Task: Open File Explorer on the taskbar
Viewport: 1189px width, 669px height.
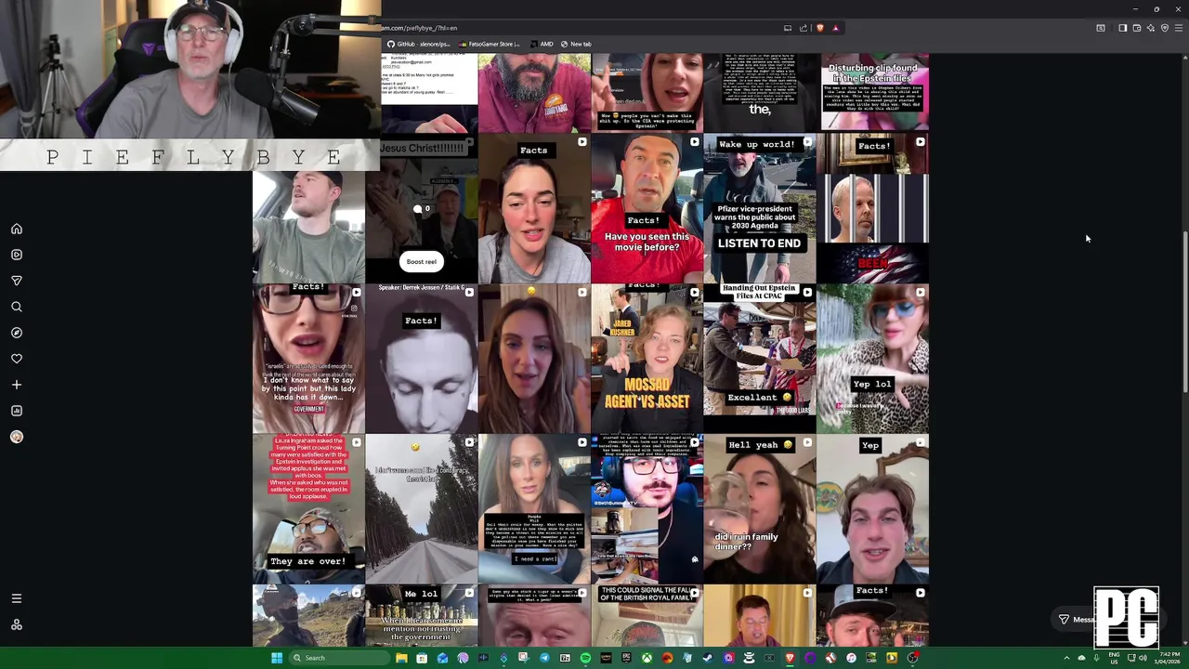Action: [x=401, y=658]
